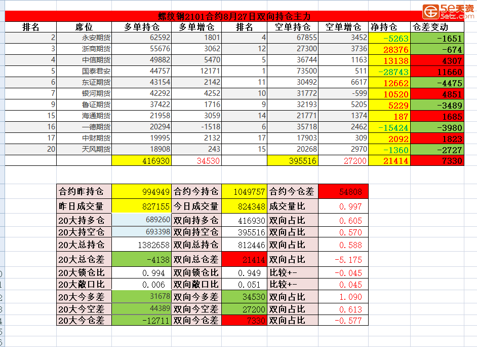477x347 pixels.
Task: Click the top-20 short value 693398
Action: [141, 232]
